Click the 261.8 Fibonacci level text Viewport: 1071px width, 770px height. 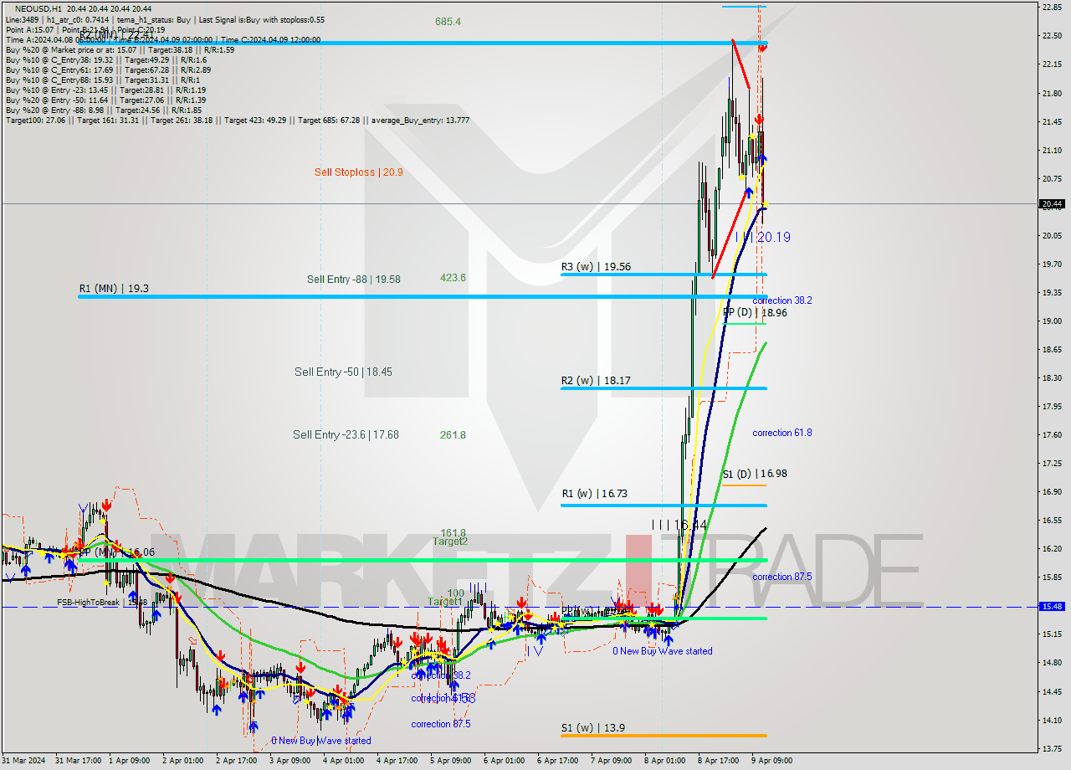(x=453, y=434)
